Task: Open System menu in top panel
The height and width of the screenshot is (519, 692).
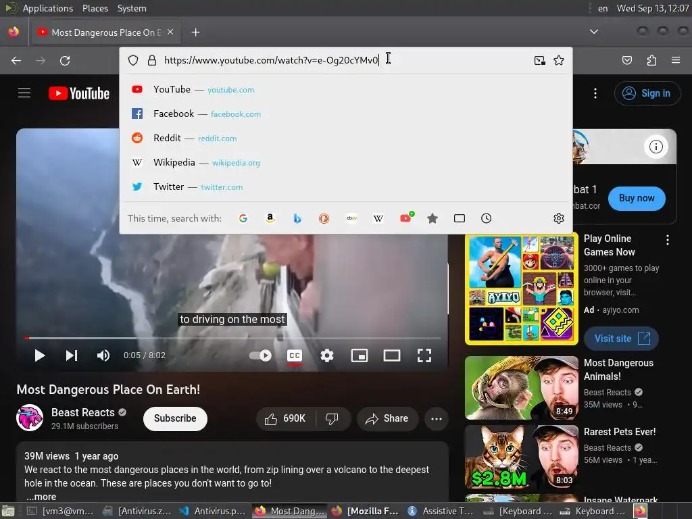Action: coord(132,8)
